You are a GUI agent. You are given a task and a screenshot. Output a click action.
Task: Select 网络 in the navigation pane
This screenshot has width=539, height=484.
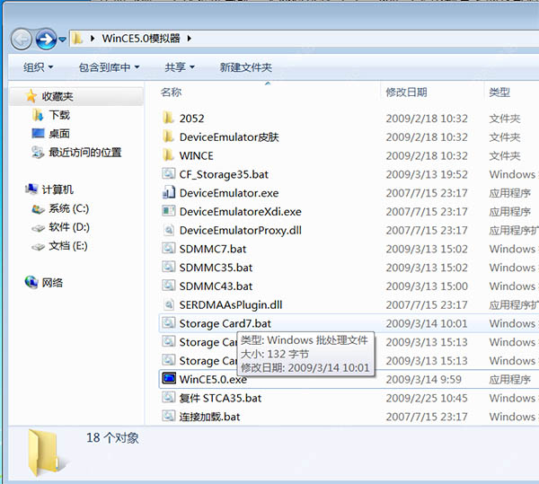point(52,283)
